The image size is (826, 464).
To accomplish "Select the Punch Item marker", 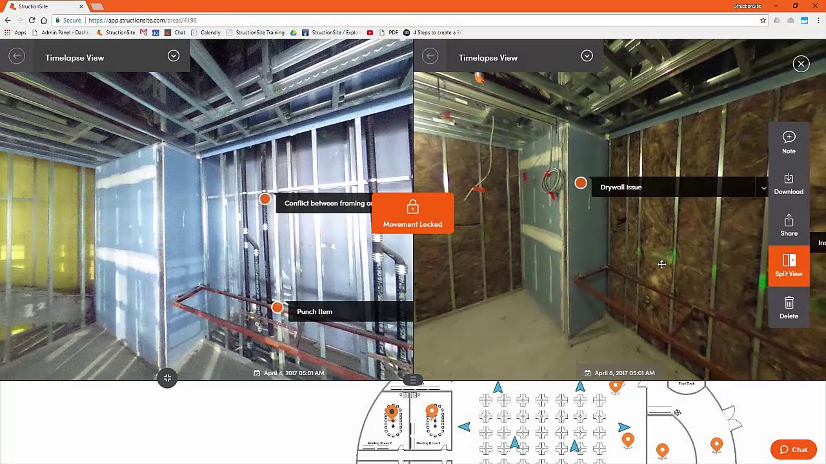I will (x=277, y=308).
